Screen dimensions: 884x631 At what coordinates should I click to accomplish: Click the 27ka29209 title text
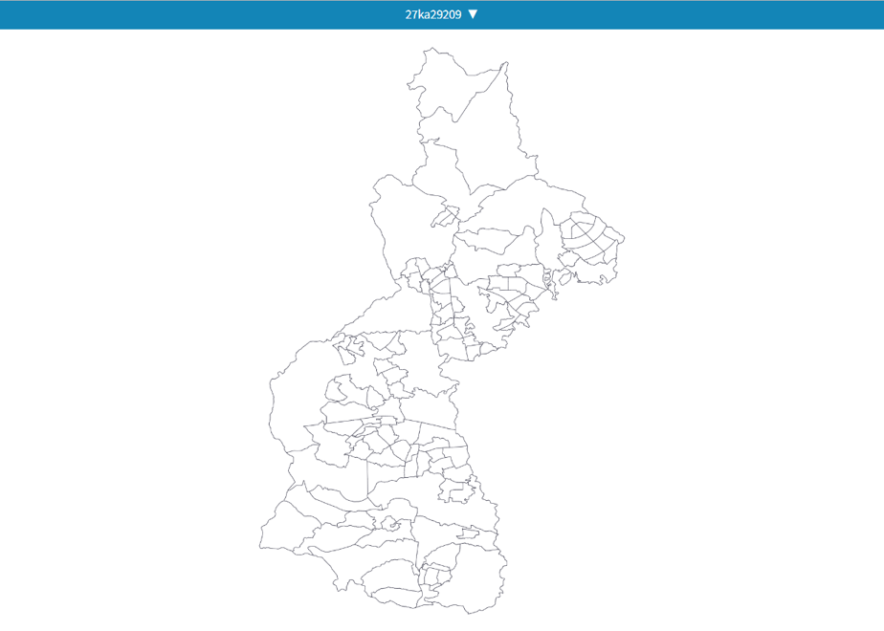coord(433,14)
